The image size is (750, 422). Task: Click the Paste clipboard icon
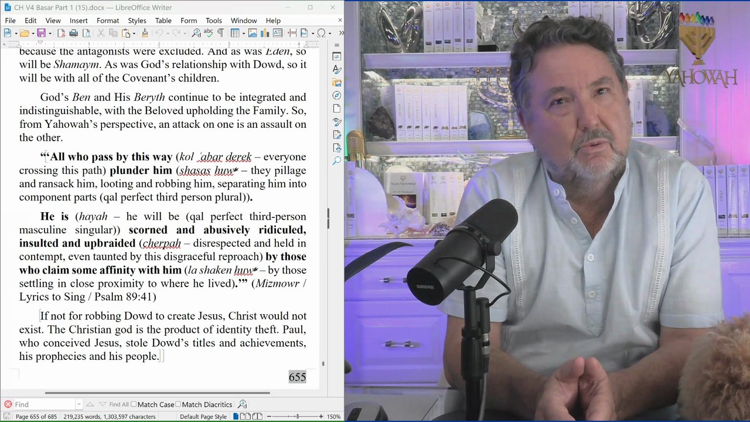[x=125, y=33]
